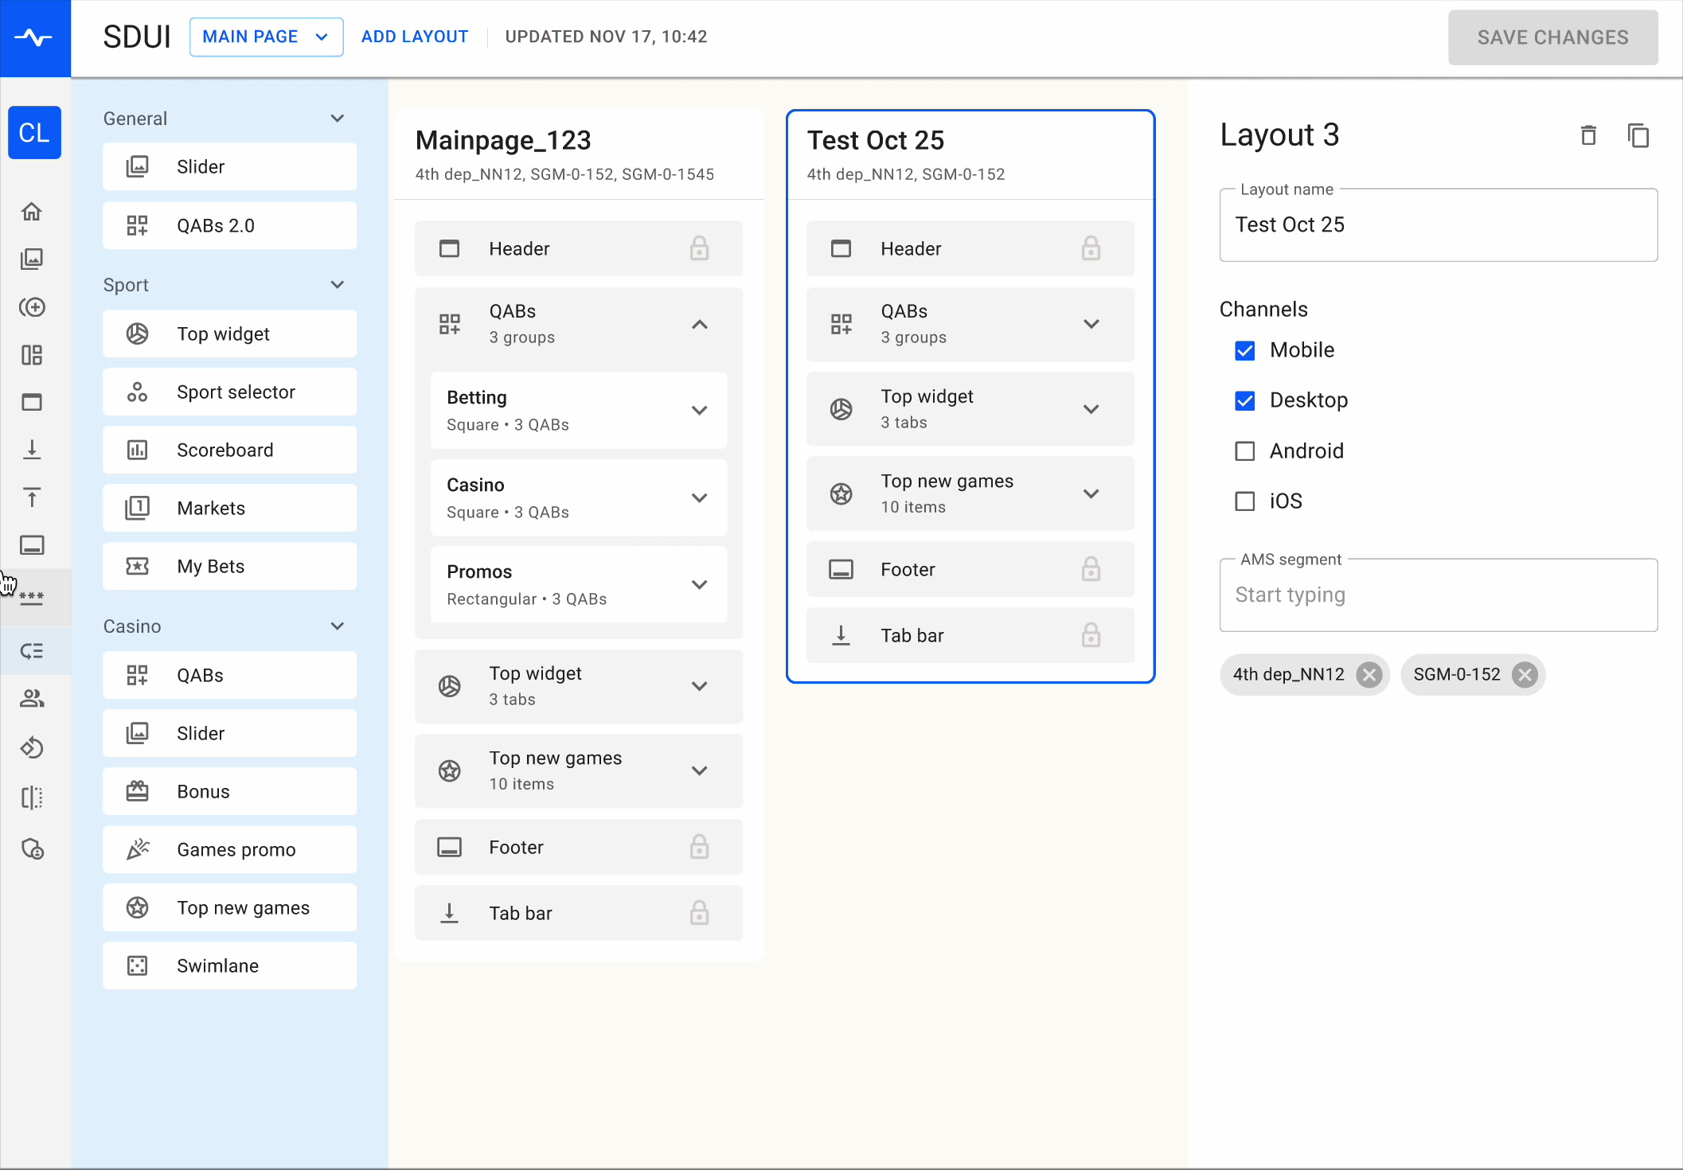Viewport: 1683px width, 1170px height.
Task: Check the iOS channel checkbox
Action: 1244,501
